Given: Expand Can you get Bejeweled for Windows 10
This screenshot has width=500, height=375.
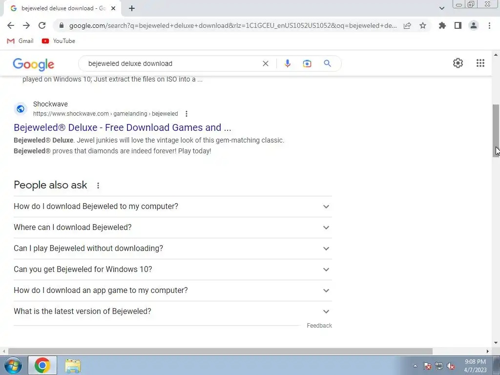Looking at the screenshot, I should tap(173, 270).
